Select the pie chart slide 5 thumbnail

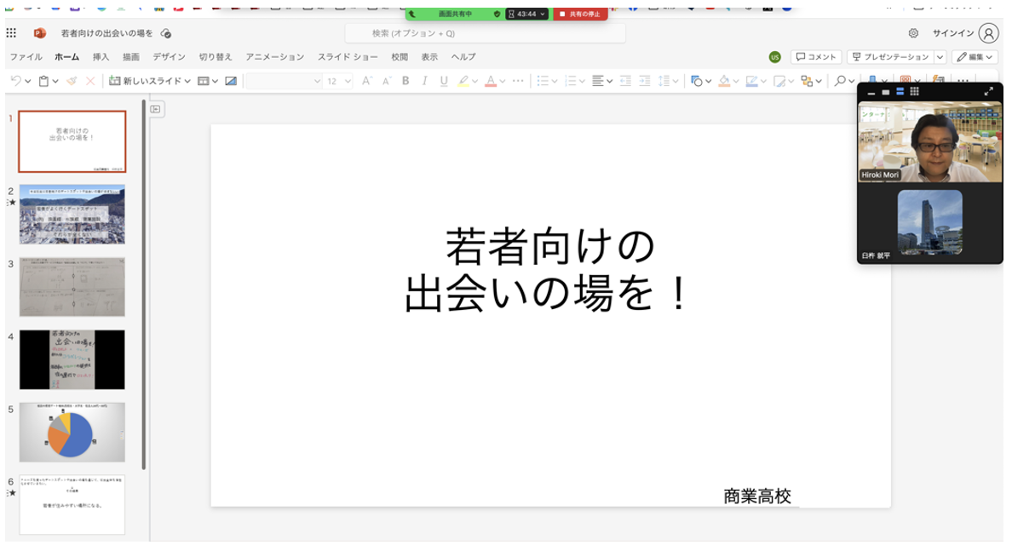tap(72, 432)
